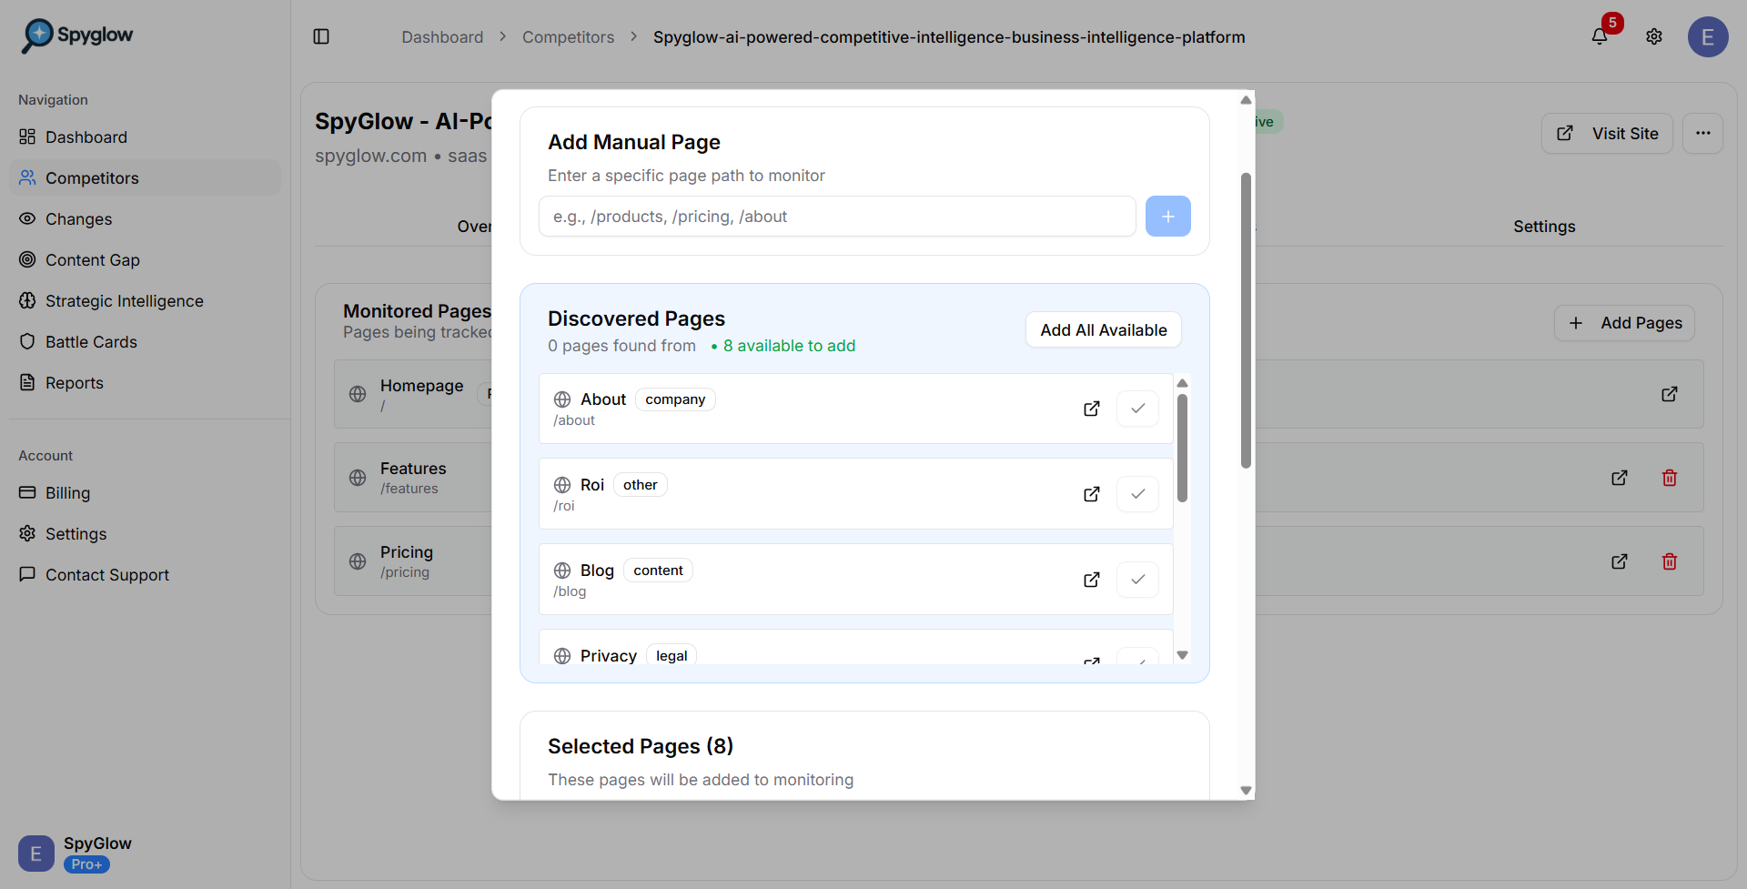This screenshot has height=889, width=1747.
Task: Click the dialog vertical scrollbar thumb
Action: 1246,320
